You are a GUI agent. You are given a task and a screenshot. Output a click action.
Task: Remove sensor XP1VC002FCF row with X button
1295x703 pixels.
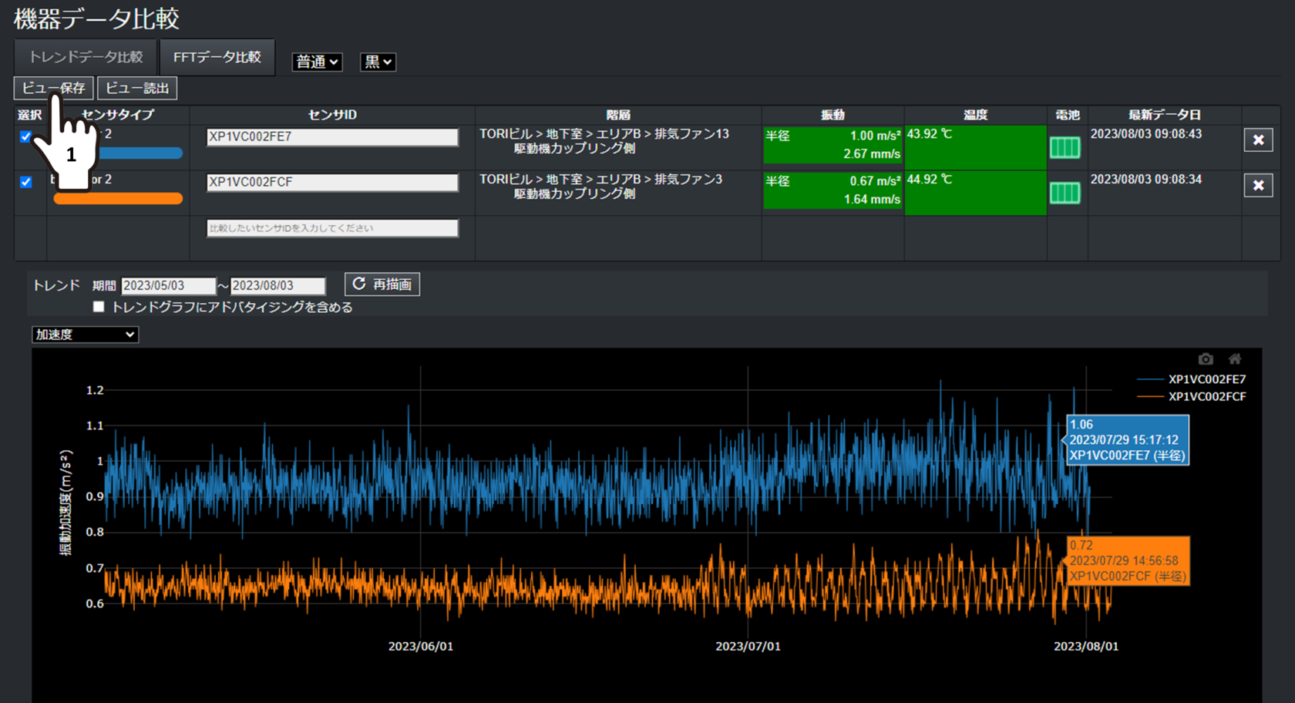1258,186
